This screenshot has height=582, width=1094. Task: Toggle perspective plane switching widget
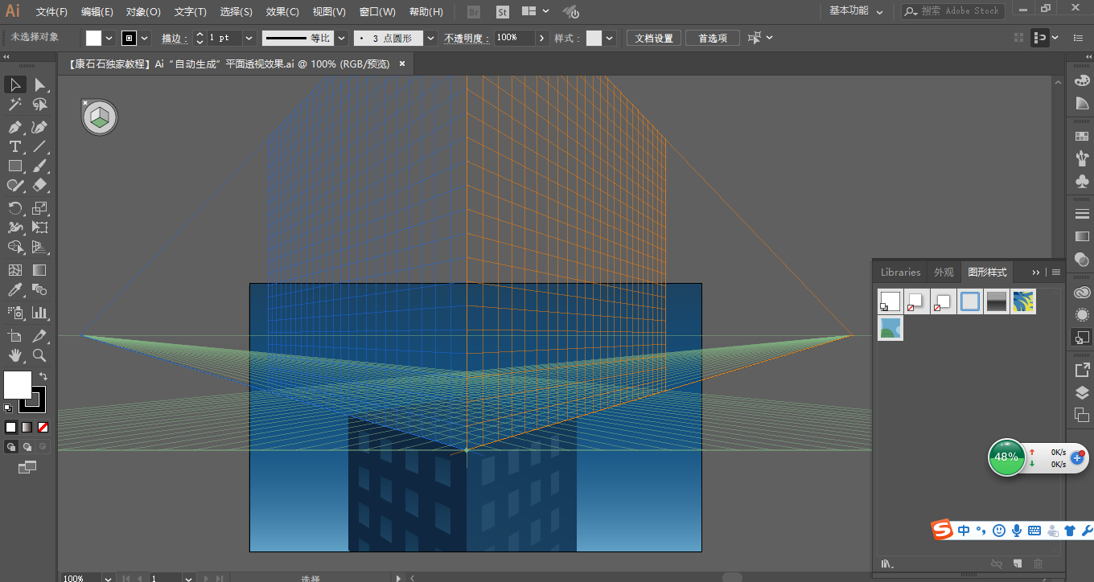coord(100,117)
